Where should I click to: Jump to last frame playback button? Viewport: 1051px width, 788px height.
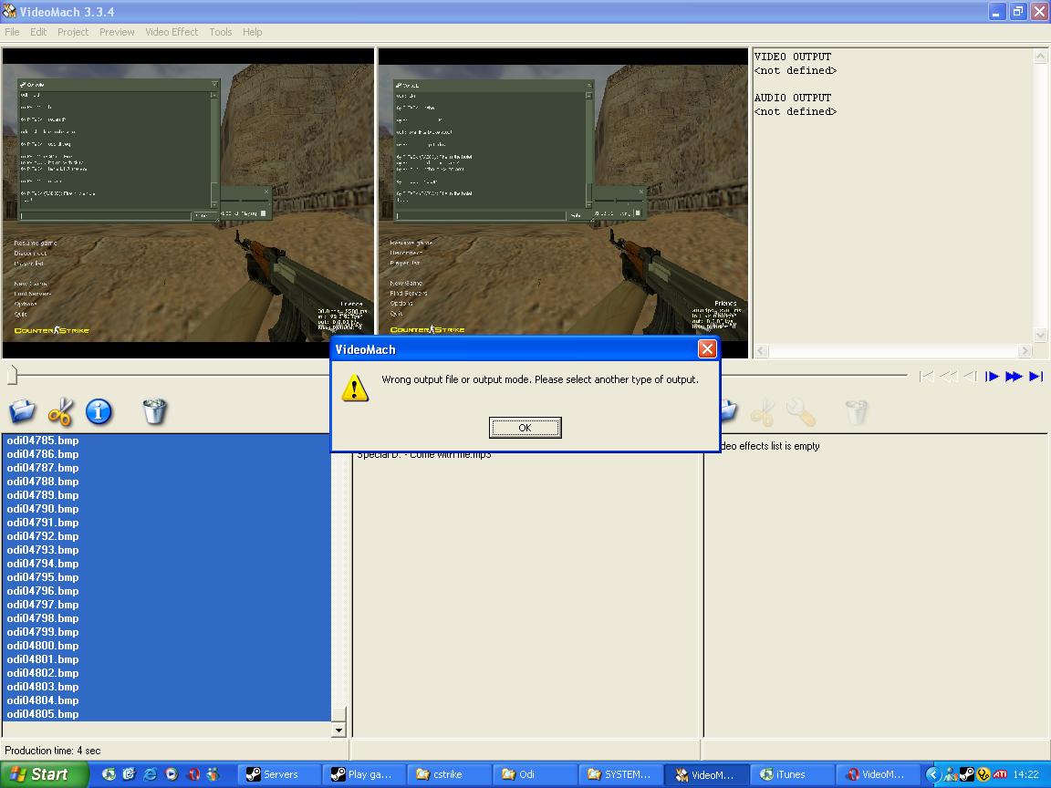click(1035, 377)
